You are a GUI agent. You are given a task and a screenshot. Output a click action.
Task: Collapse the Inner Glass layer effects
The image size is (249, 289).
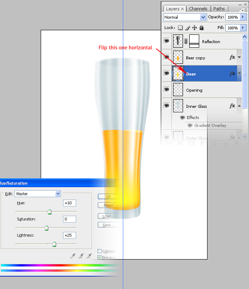point(239,106)
